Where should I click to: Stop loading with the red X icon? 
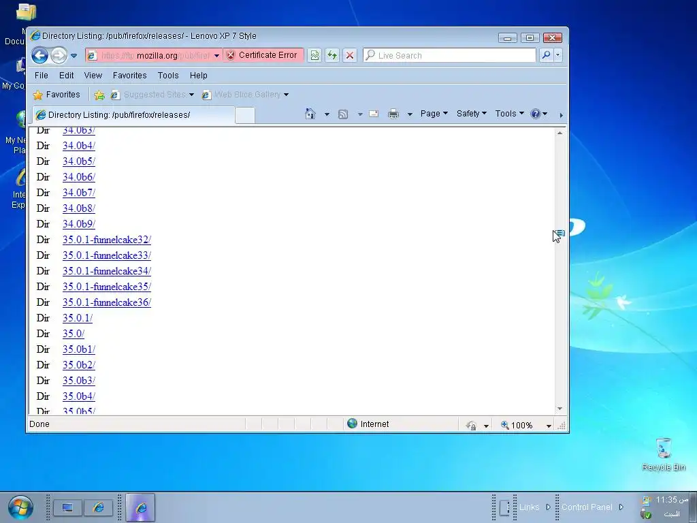coord(350,55)
